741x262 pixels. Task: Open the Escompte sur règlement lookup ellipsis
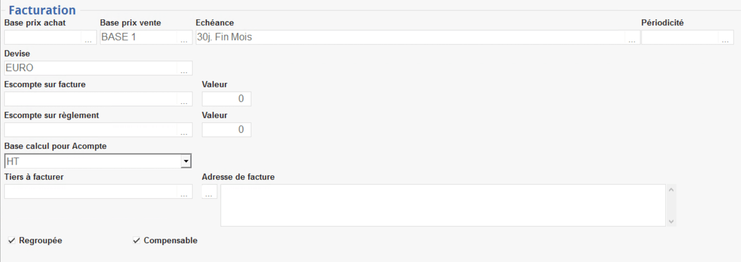pyautogui.click(x=184, y=130)
